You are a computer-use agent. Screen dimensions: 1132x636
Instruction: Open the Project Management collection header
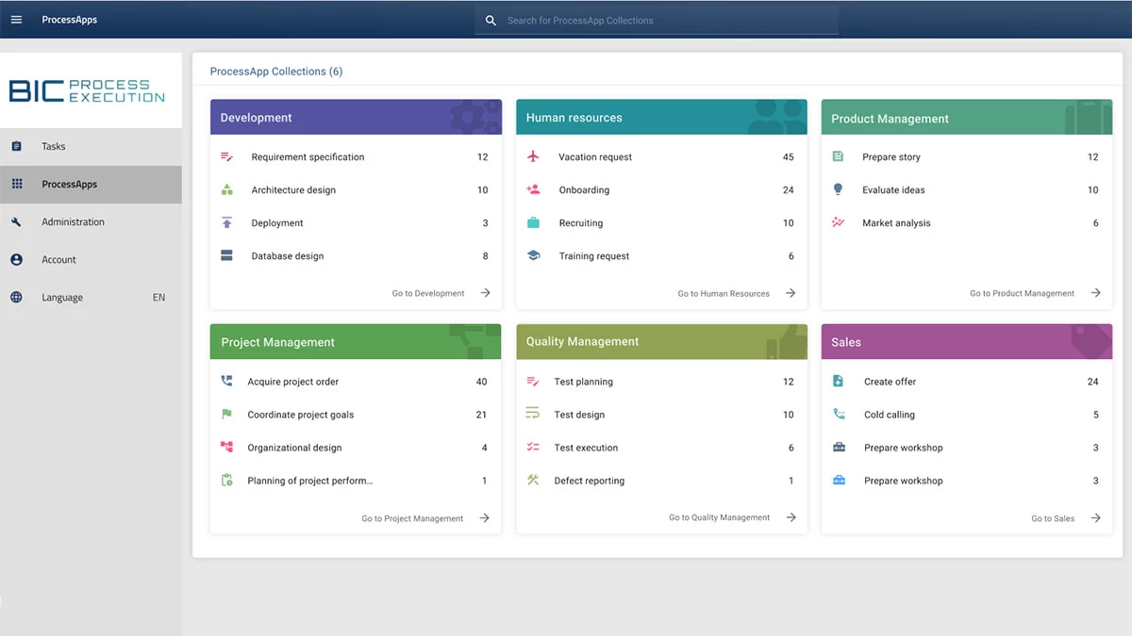coord(356,341)
